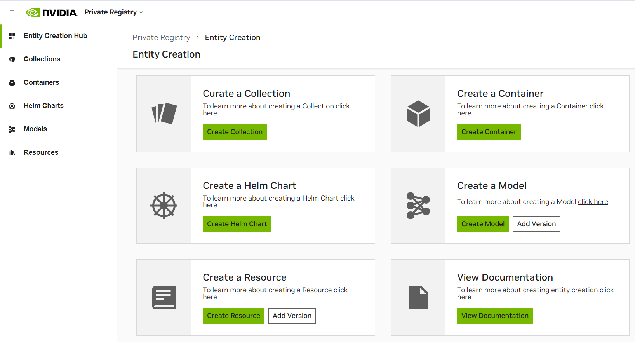Open the Container learn more 'click here' link
This screenshot has width=635, height=342.
pyautogui.click(x=597, y=106)
